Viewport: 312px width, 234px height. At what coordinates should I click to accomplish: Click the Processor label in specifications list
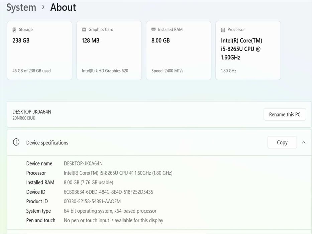pos(36,173)
